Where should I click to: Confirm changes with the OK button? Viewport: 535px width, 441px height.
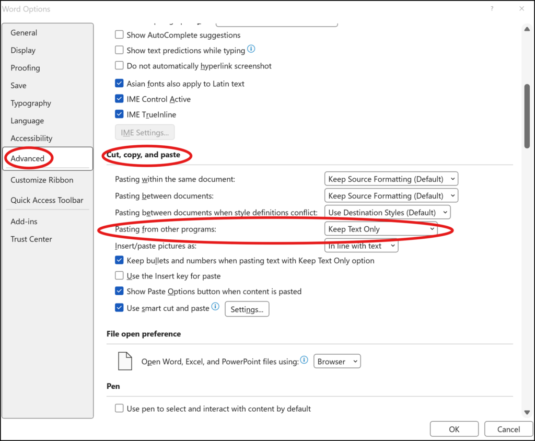tap(453, 428)
